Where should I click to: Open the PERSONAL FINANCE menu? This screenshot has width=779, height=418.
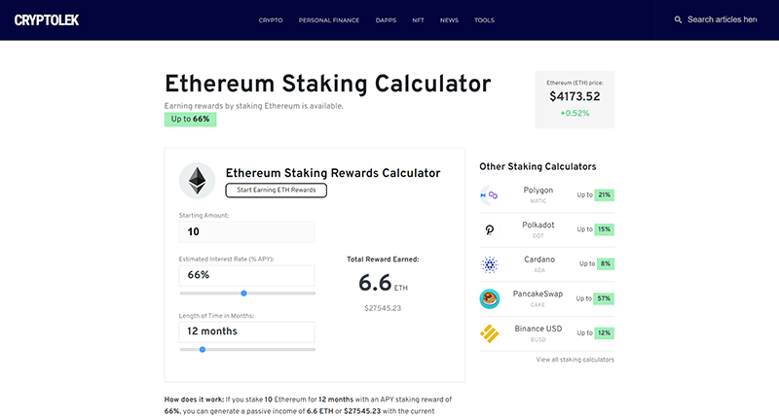coord(329,20)
